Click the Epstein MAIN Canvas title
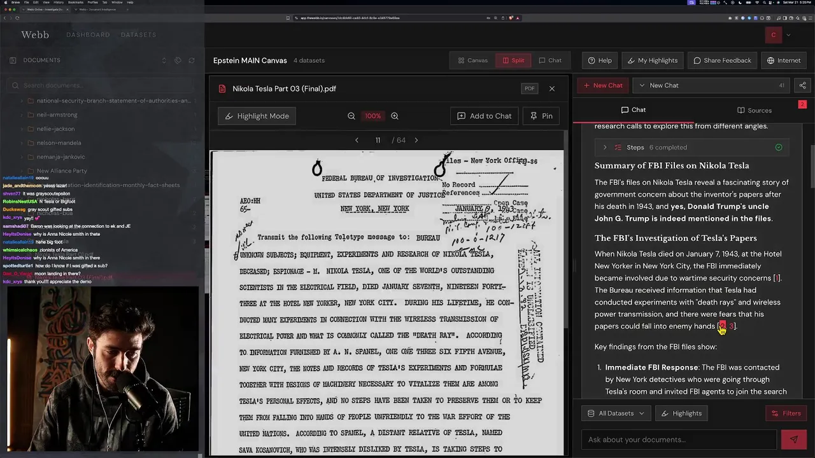Viewport: 815px width, 458px height. (250, 60)
